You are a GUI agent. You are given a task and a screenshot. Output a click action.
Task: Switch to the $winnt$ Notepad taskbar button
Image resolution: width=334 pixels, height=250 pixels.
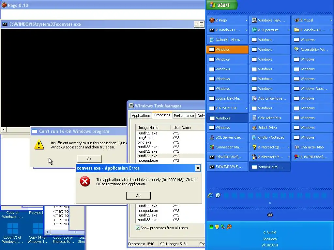227,40
